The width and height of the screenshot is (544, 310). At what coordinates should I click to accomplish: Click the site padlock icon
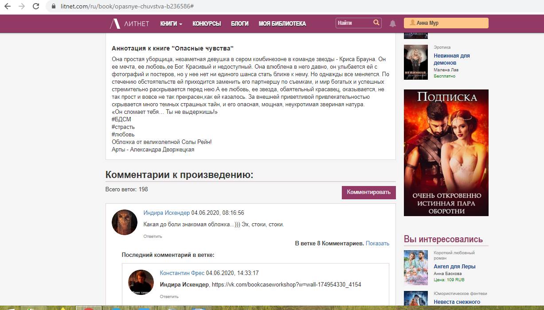[54, 6]
